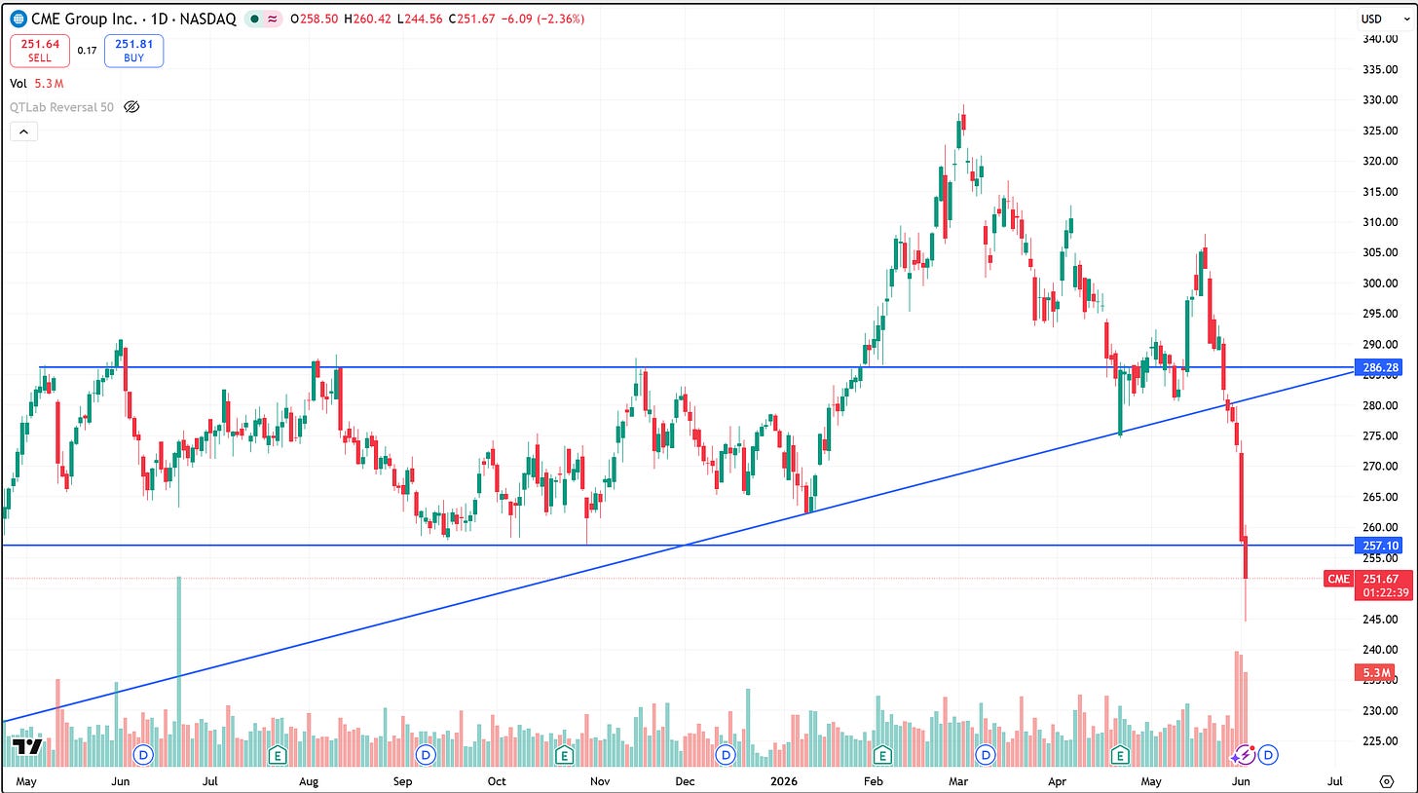Open the earnings E marker above Feb
Image resolution: width=1418 pixels, height=793 pixels.
(x=883, y=755)
